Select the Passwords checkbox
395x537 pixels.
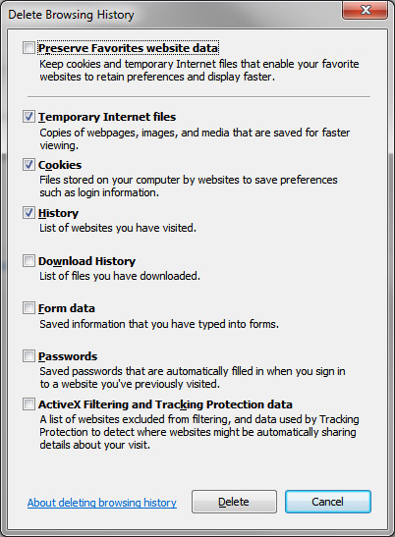coord(28,355)
